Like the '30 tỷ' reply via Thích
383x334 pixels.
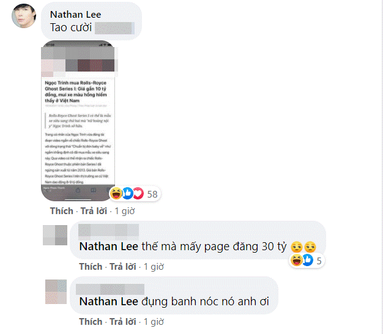91,267
